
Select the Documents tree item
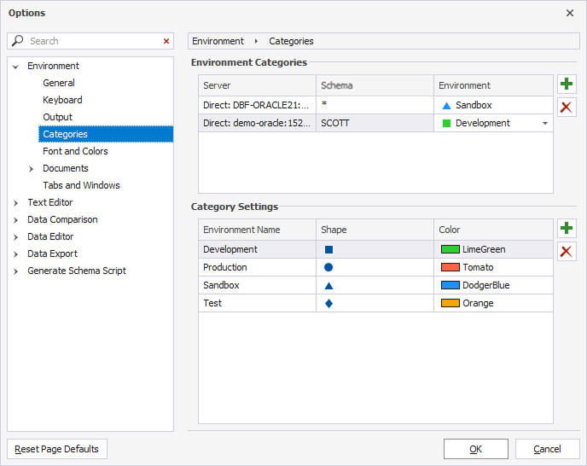point(66,168)
